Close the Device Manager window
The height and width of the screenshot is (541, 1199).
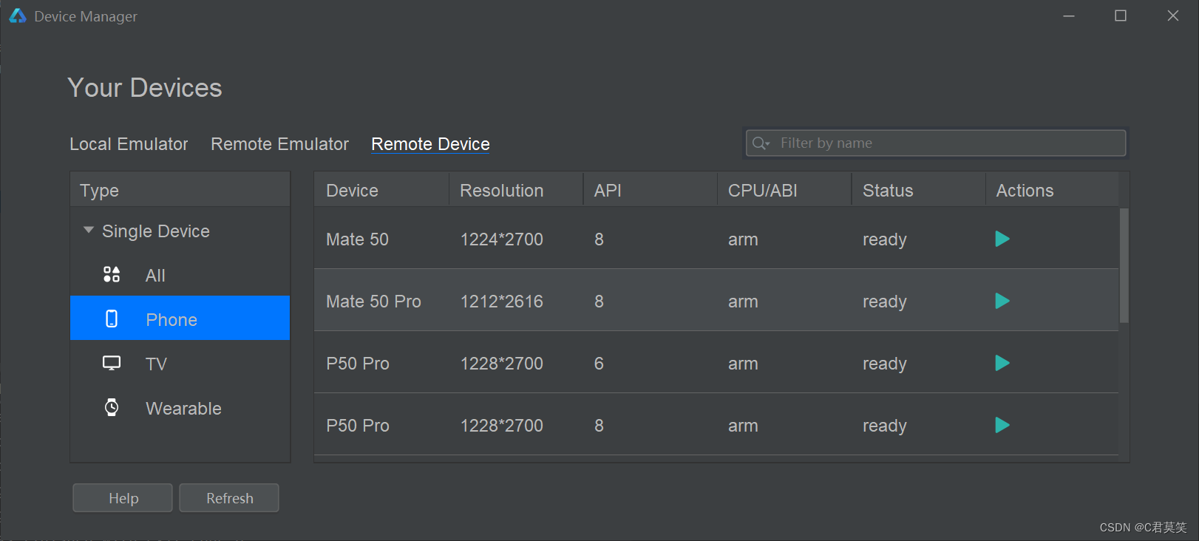pyautogui.click(x=1173, y=16)
